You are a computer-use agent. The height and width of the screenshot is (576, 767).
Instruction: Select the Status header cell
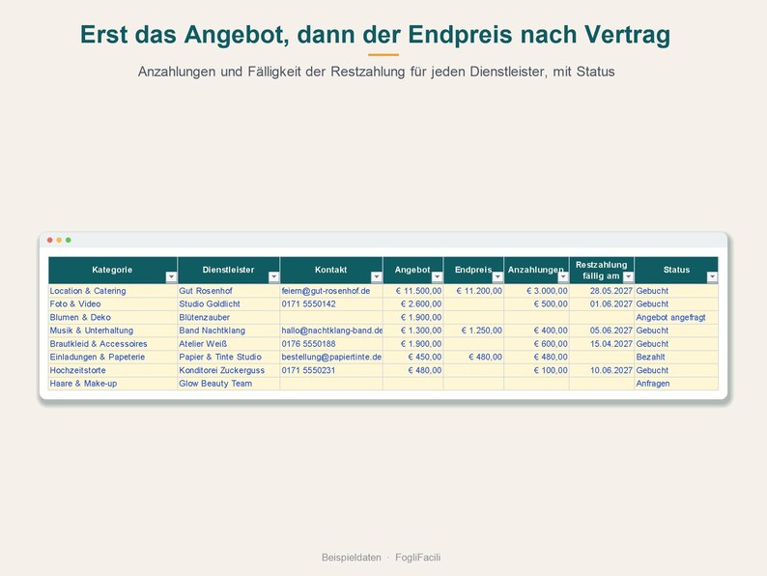coord(676,271)
